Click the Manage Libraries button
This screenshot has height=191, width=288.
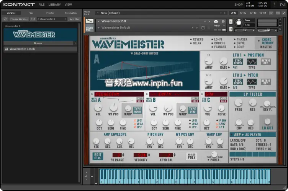pos(19,19)
